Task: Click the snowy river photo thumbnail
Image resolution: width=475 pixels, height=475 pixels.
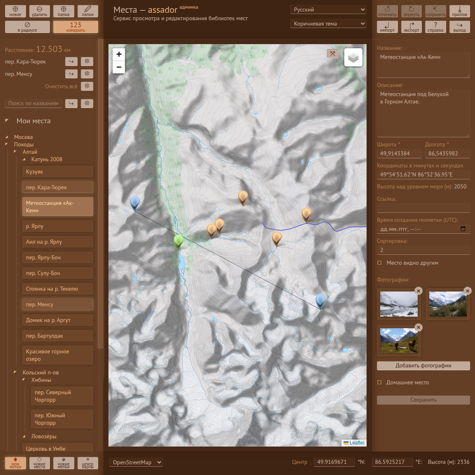Action: 399,304
